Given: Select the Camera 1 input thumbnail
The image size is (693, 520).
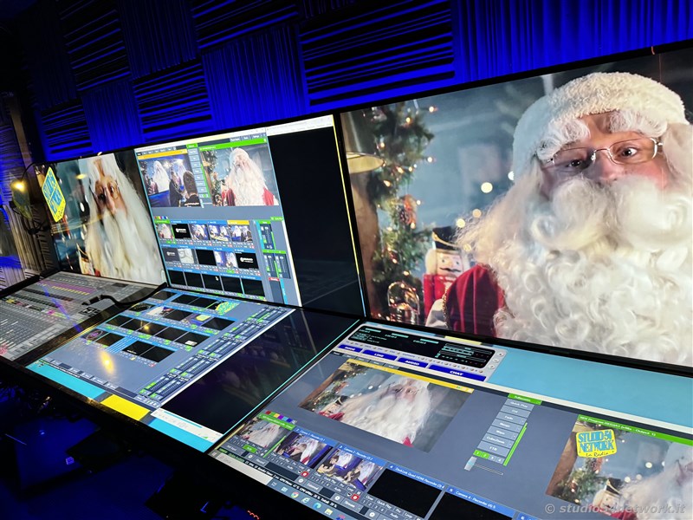Looking at the screenshot, I should (304, 451).
